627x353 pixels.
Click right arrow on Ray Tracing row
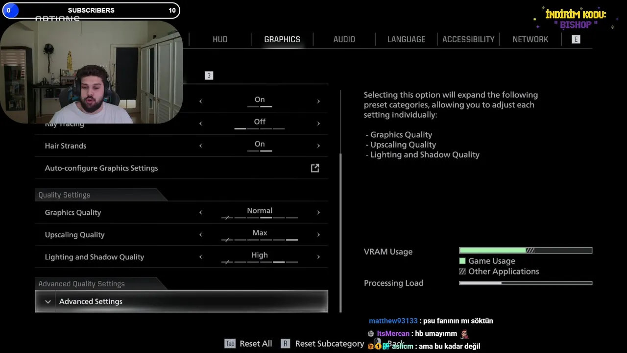[x=318, y=124]
